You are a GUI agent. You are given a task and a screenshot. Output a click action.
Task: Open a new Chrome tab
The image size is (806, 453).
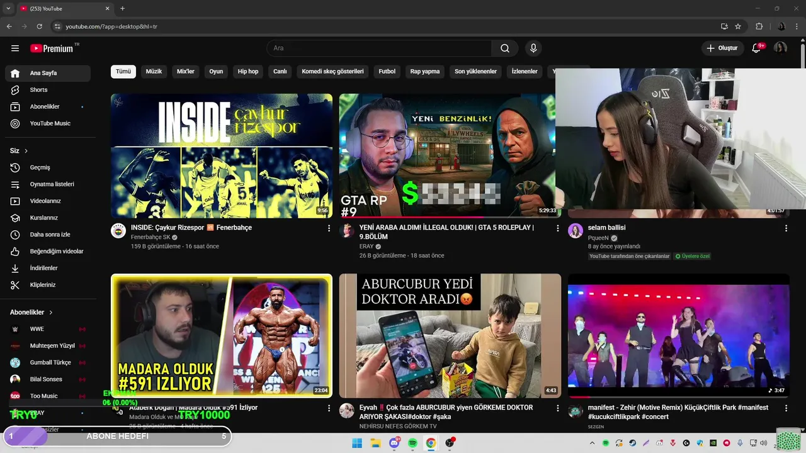122,8
